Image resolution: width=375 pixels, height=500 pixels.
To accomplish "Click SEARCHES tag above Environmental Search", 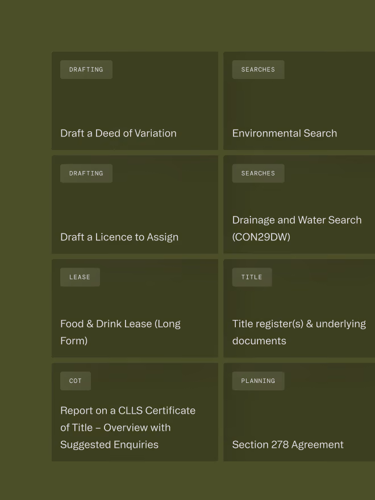I will pos(259,69).
